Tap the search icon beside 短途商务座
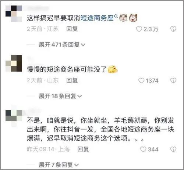This screenshot has height=170, width=184. [x=116, y=16]
